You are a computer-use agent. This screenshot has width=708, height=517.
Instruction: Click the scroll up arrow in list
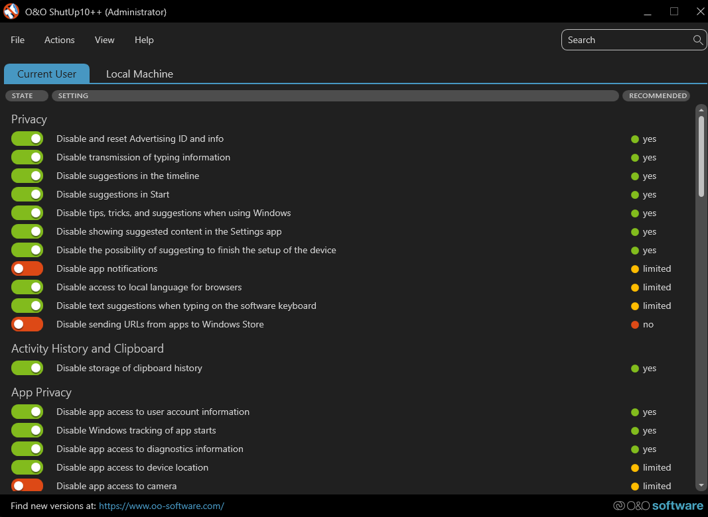click(701, 109)
